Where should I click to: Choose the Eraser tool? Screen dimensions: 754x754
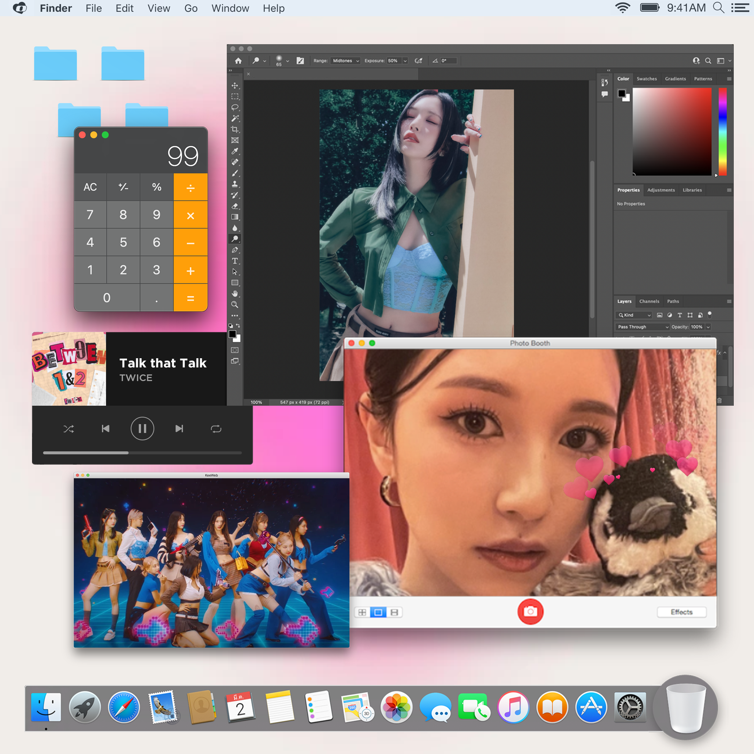235,206
